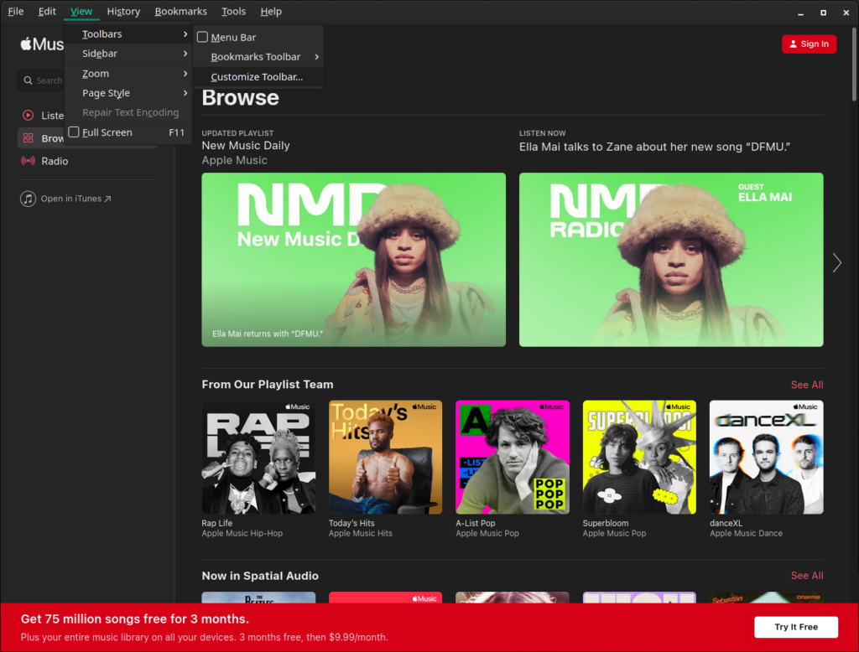Open the Today's Hits playlist cover
Image resolution: width=859 pixels, height=652 pixels.
tap(385, 457)
